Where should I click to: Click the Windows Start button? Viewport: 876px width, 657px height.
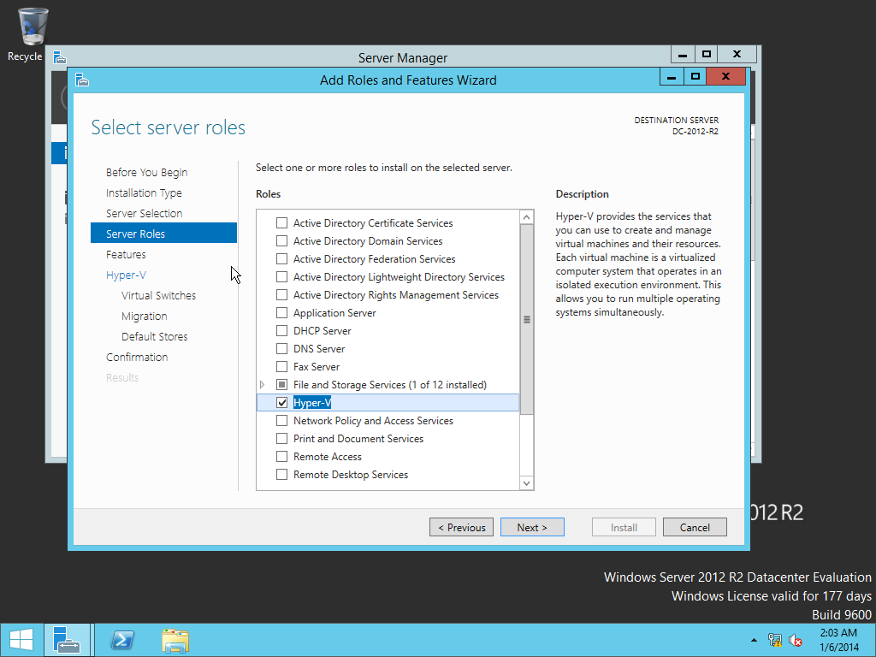pyautogui.click(x=21, y=640)
